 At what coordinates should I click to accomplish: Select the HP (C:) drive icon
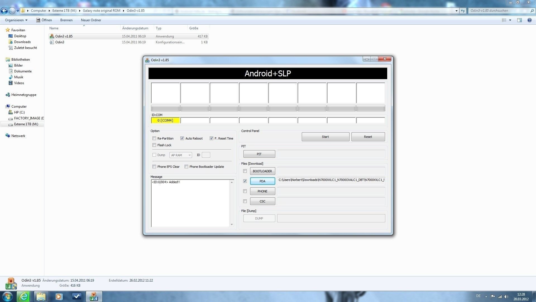coord(11,112)
